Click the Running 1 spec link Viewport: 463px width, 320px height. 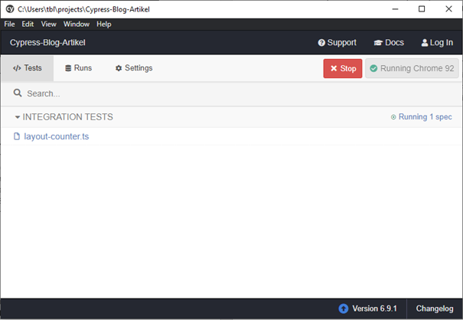[422, 117]
